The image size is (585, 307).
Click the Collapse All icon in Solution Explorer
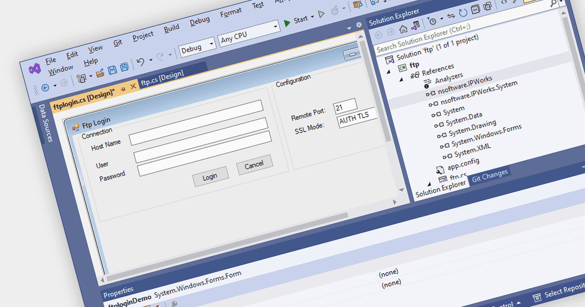coord(475,10)
